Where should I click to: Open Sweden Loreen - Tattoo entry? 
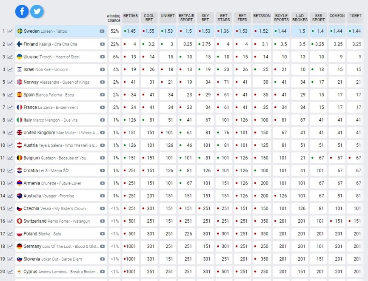[61, 31]
